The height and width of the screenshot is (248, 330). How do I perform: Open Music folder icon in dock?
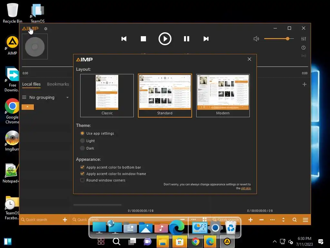(x=161, y=228)
